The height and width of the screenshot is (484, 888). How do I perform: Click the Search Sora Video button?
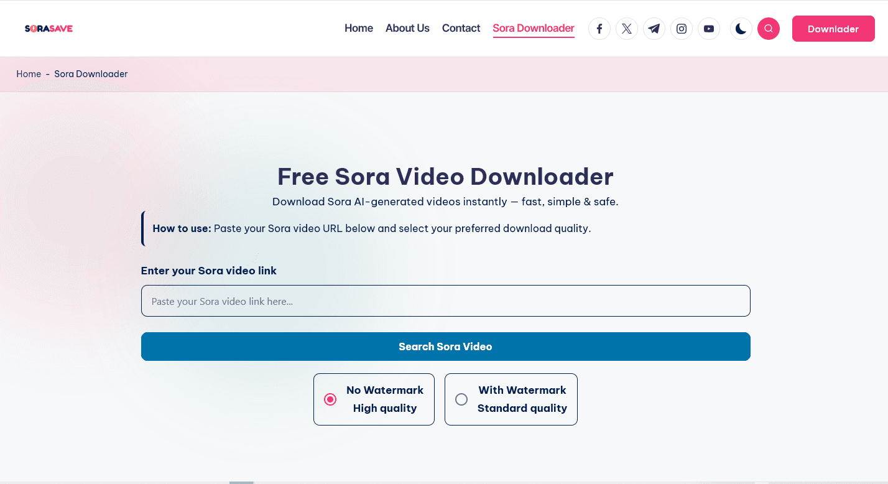[445, 347]
